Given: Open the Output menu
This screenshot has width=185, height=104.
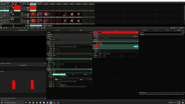Looking at the screenshot, I should (32, 2).
